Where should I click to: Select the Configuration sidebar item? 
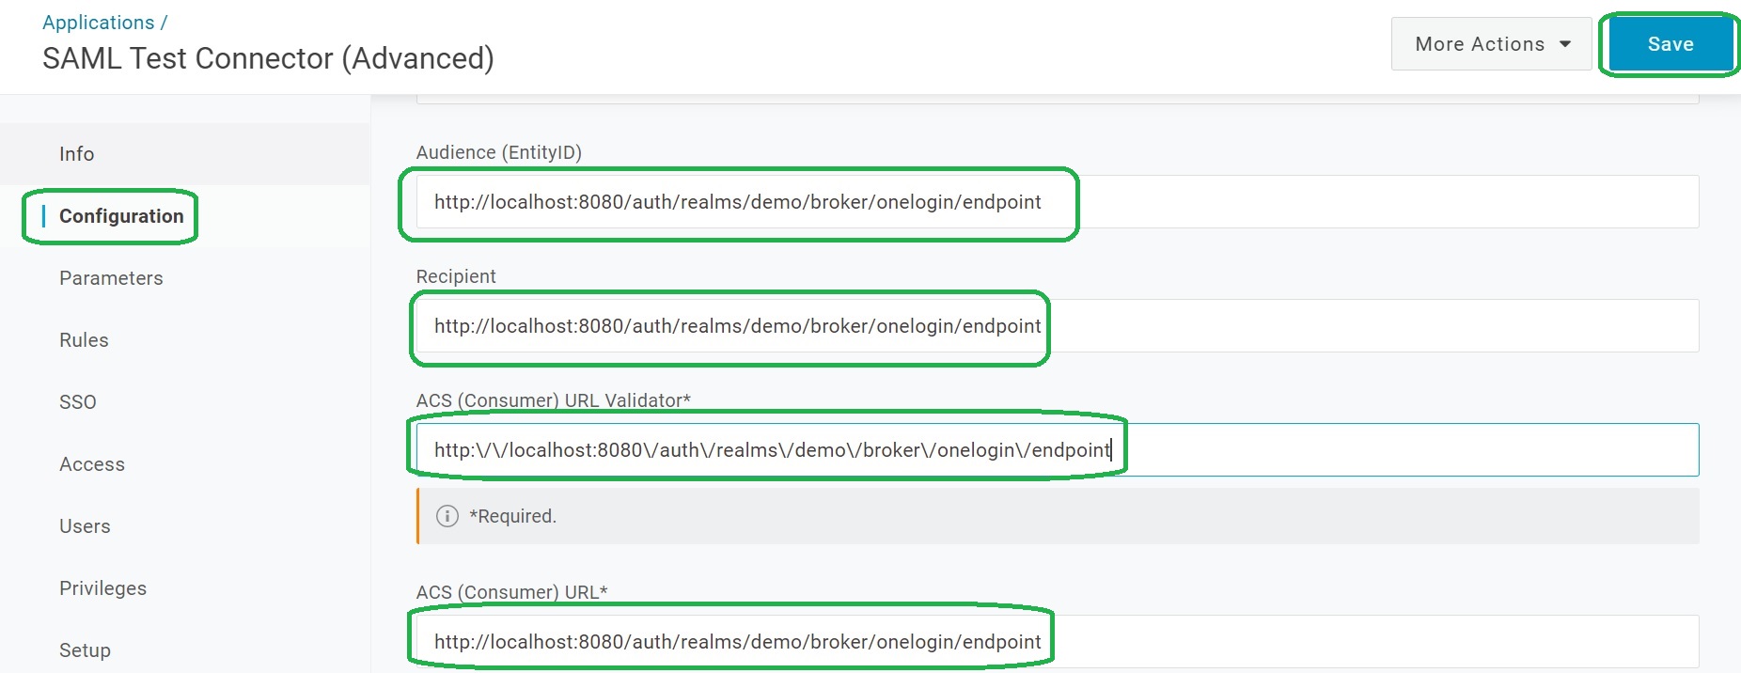(121, 216)
